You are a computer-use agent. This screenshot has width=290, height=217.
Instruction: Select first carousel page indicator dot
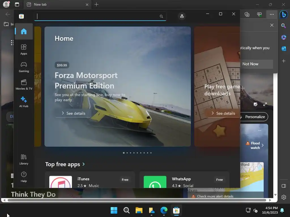click(x=124, y=153)
